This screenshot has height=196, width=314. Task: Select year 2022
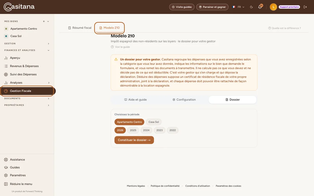pos(173,130)
